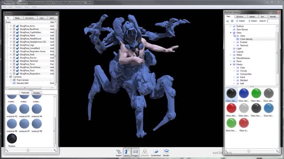Select the blue Glass dense material swatch

tap(244, 93)
